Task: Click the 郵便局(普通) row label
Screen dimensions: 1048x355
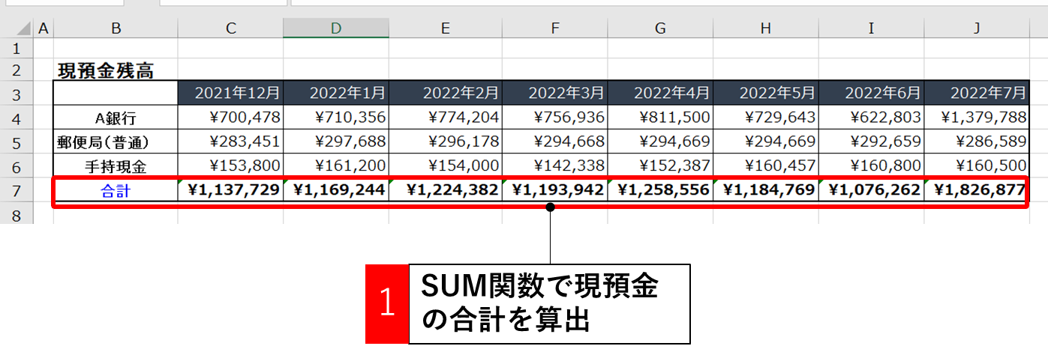Action: (116, 142)
